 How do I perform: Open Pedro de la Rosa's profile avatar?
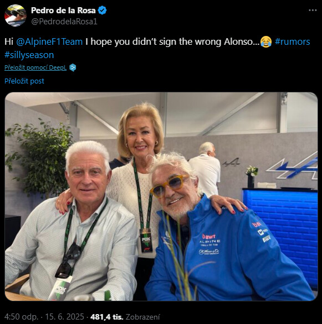coord(16,15)
